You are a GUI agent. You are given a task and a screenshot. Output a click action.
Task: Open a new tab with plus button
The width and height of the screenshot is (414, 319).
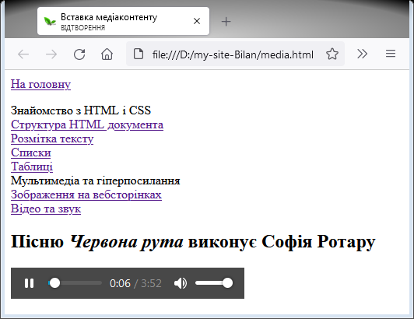(x=226, y=21)
